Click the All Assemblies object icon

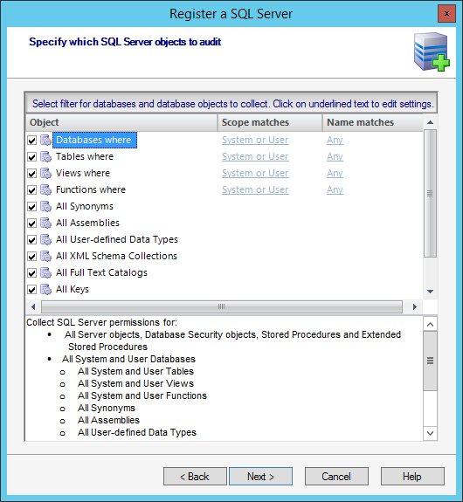tap(45, 223)
